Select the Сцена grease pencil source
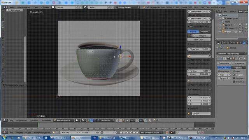Viewport: 249px width, 140px height. pyautogui.click(x=193, y=31)
